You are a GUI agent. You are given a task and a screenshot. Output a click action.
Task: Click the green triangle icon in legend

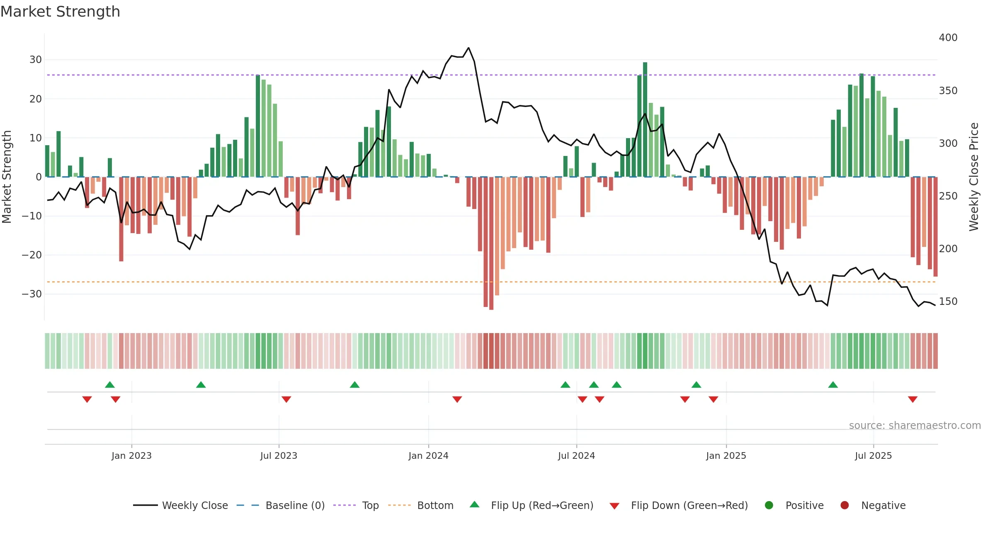(x=475, y=504)
